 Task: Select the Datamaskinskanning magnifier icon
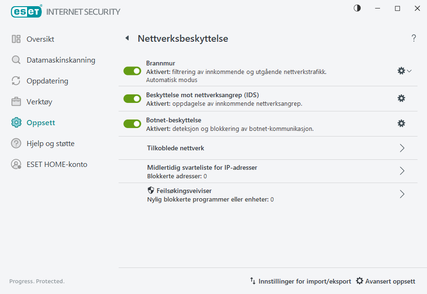pos(16,60)
